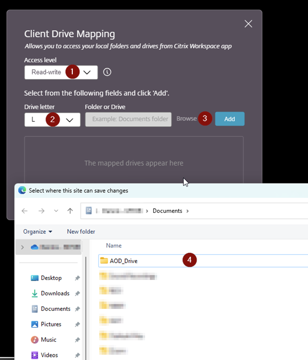Click Documents in the address bar path
This screenshot has height=360, width=308.
167,211
